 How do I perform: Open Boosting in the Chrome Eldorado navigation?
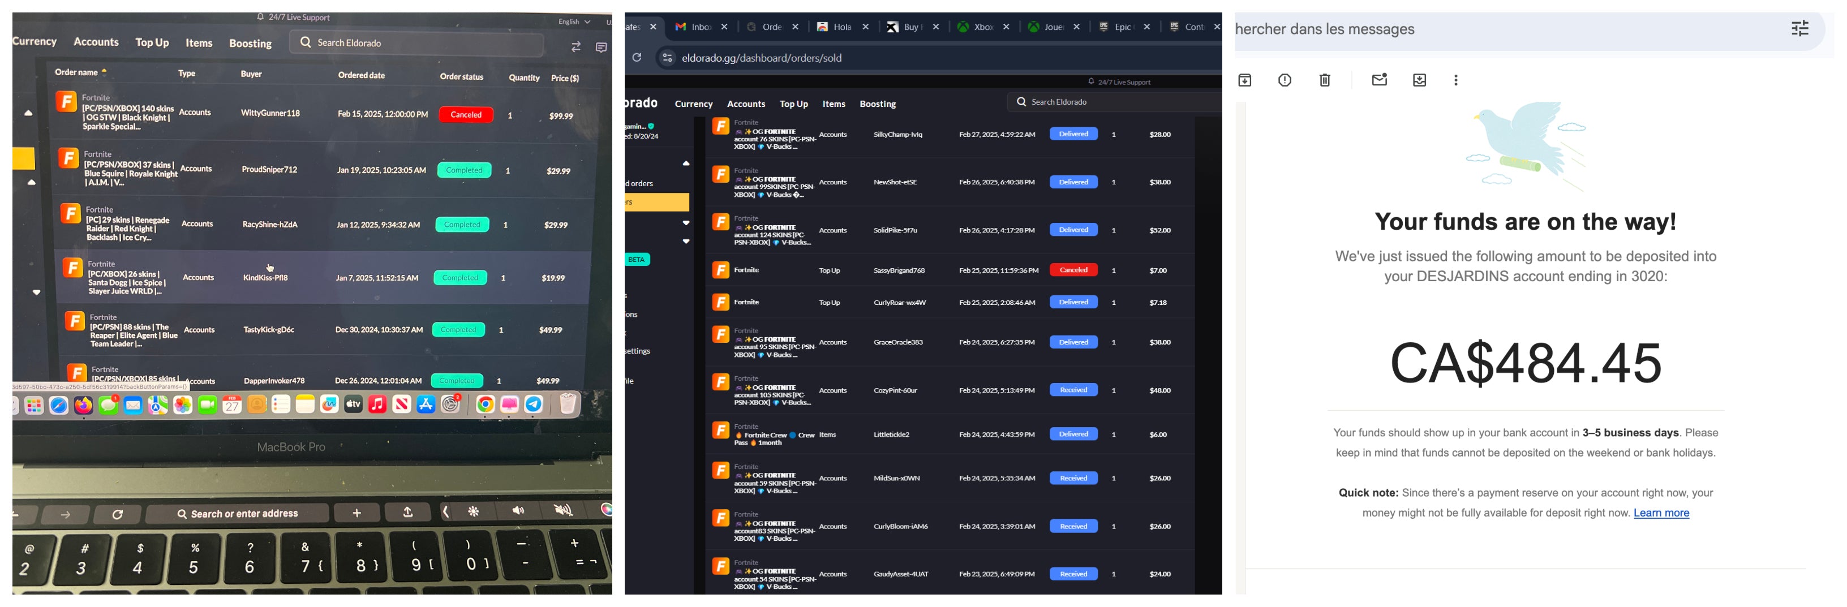878,104
